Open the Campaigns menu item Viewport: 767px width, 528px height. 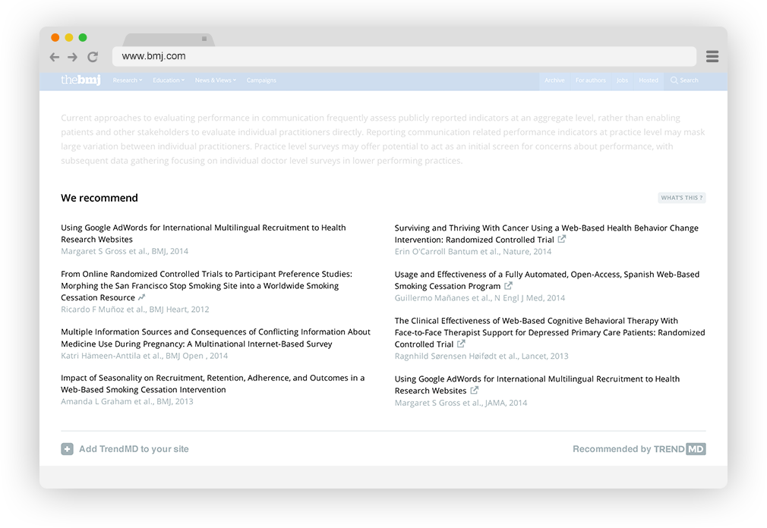pos(261,80)
